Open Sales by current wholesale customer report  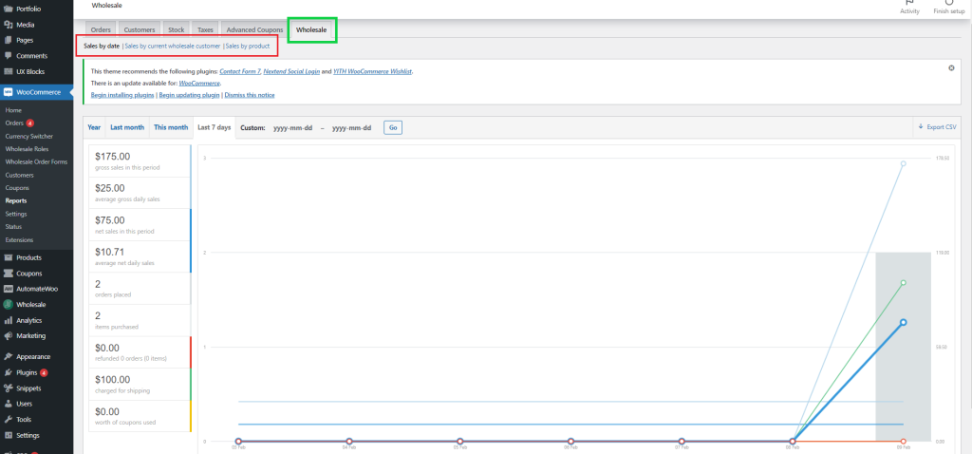click(x=173, y=46)
